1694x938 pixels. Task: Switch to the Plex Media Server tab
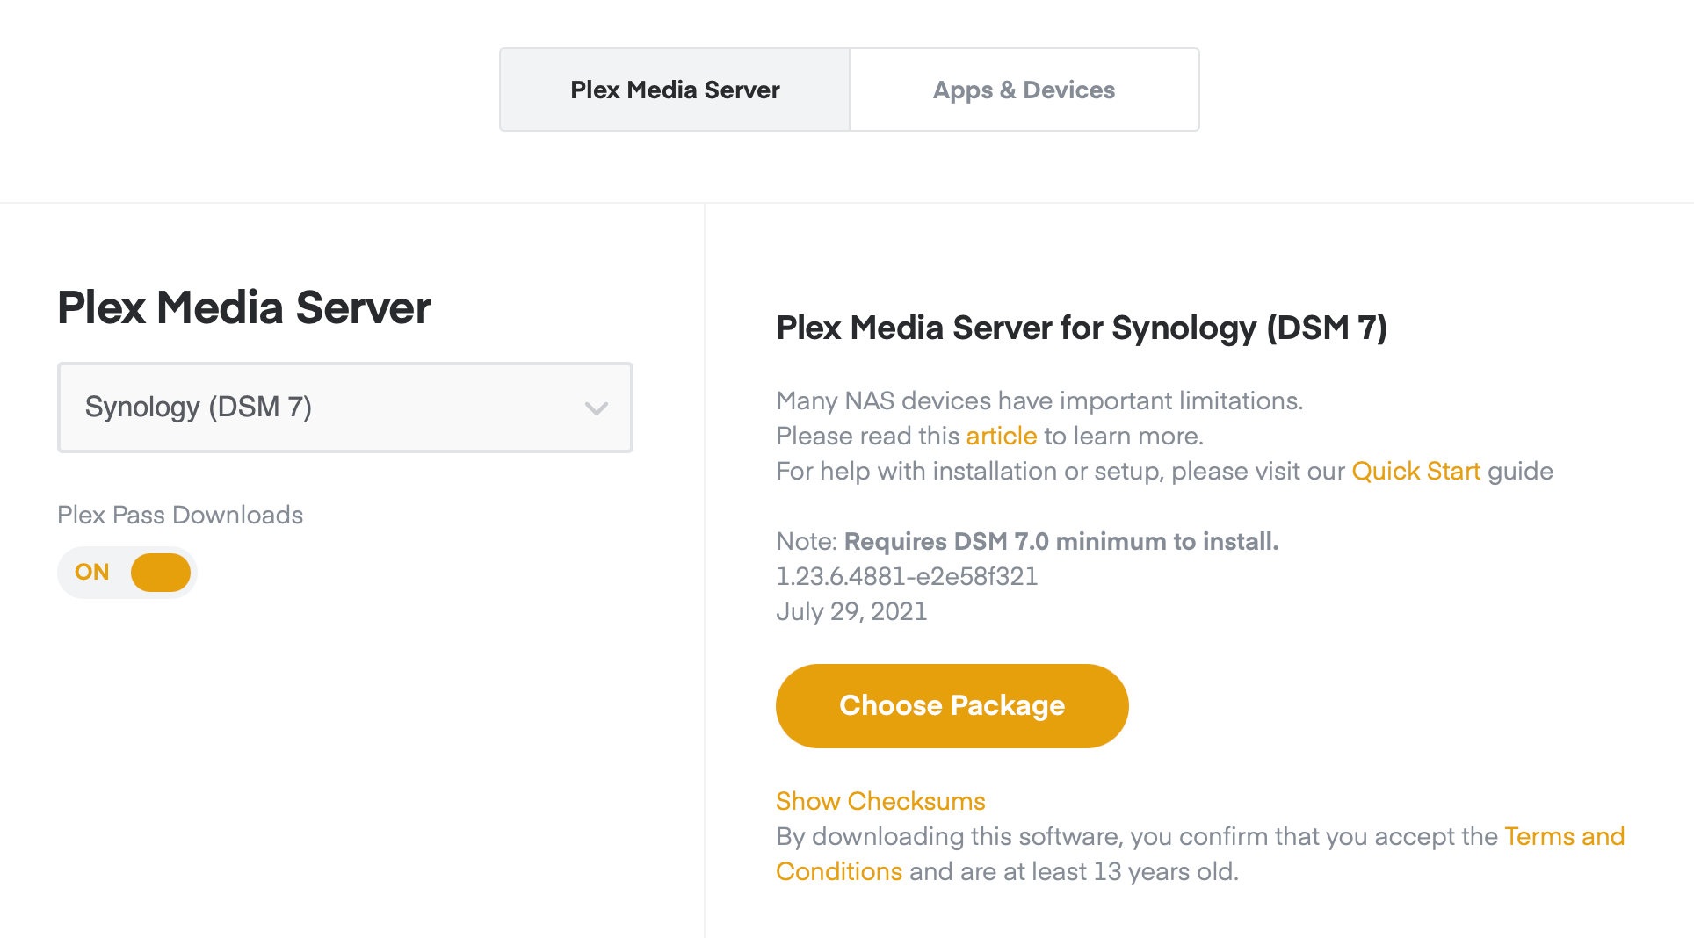click(675, 90)
